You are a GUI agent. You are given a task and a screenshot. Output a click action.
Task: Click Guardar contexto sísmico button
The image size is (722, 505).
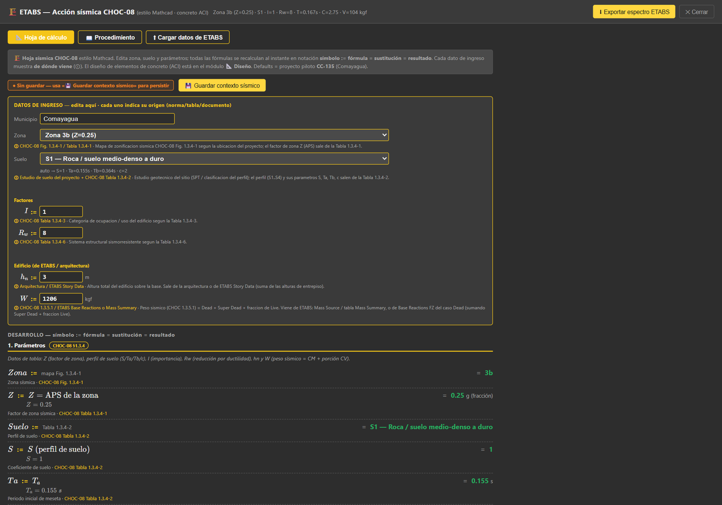pyautogui.click(x=222, y=85)
